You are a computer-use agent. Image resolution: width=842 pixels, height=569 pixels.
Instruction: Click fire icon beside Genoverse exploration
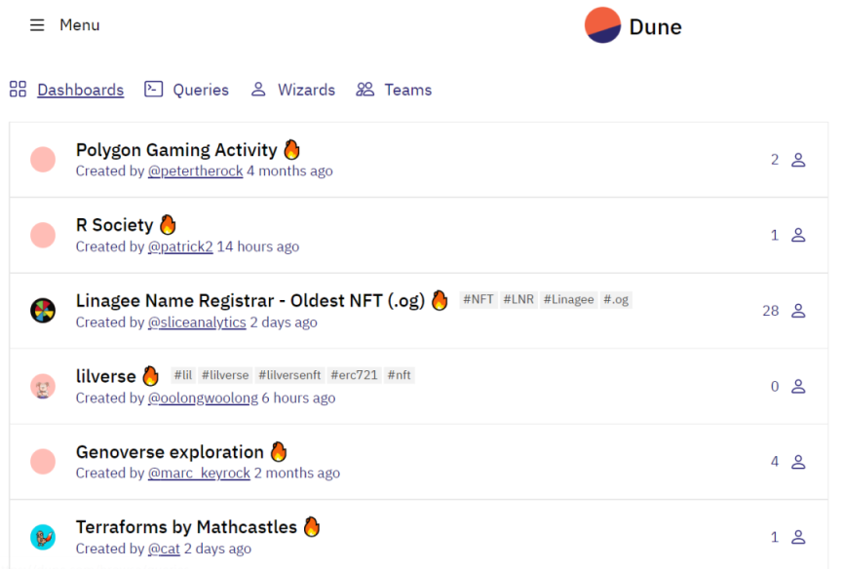point(279,452)
